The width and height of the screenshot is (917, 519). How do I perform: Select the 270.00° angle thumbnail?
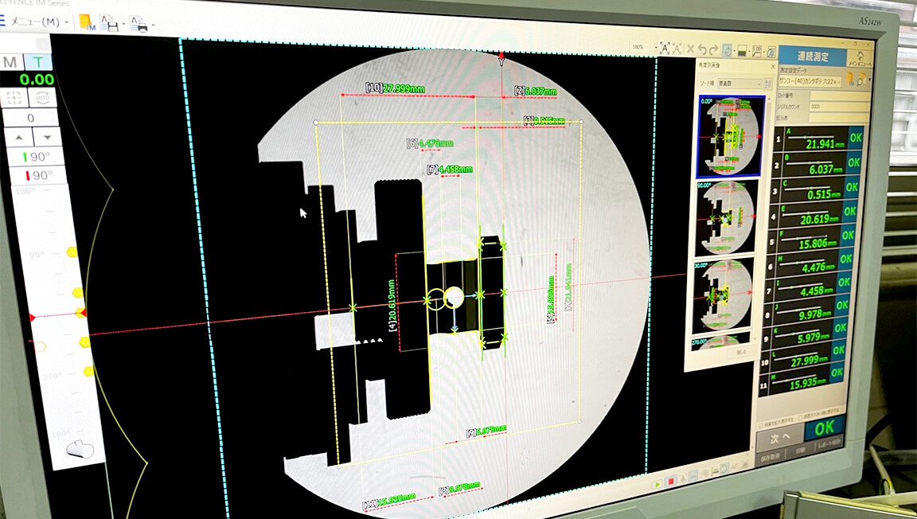720,341
